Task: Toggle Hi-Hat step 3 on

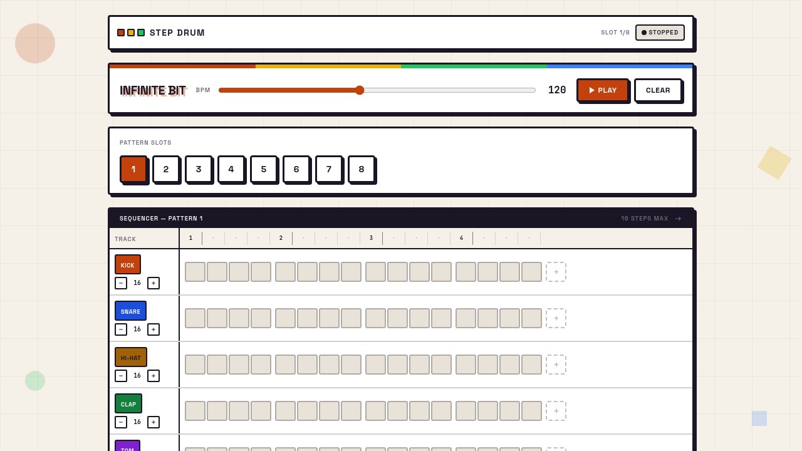Action: tap(239, 365)
